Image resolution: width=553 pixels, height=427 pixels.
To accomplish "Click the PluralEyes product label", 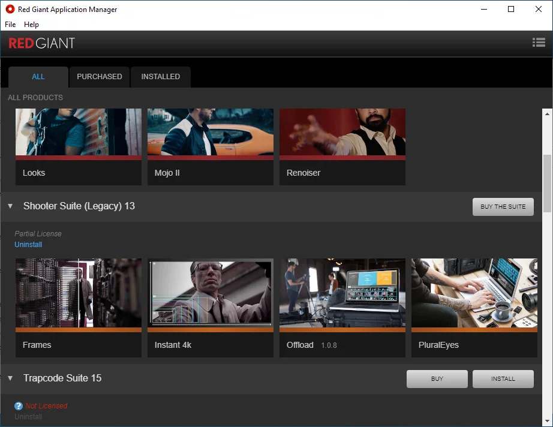I will coord(438,345).
